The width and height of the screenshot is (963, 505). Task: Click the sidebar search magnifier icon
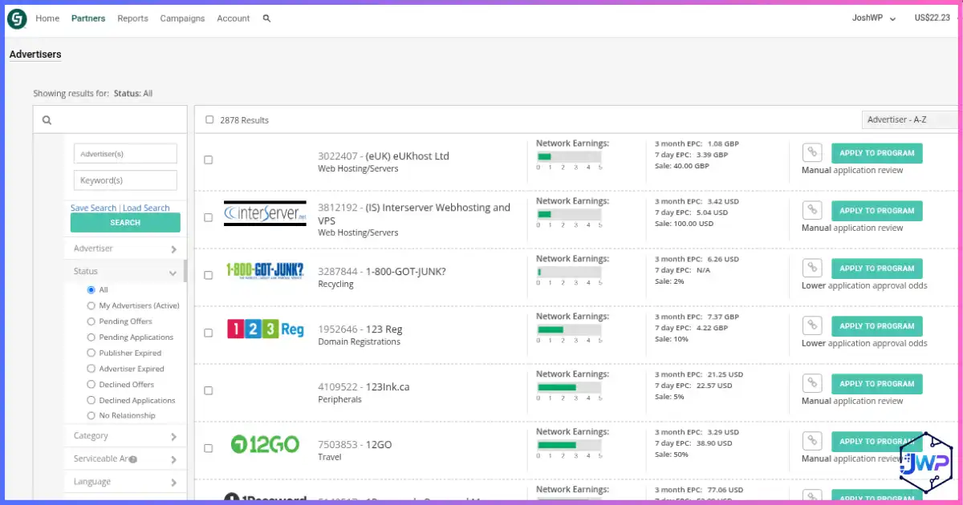coord(47,120)
